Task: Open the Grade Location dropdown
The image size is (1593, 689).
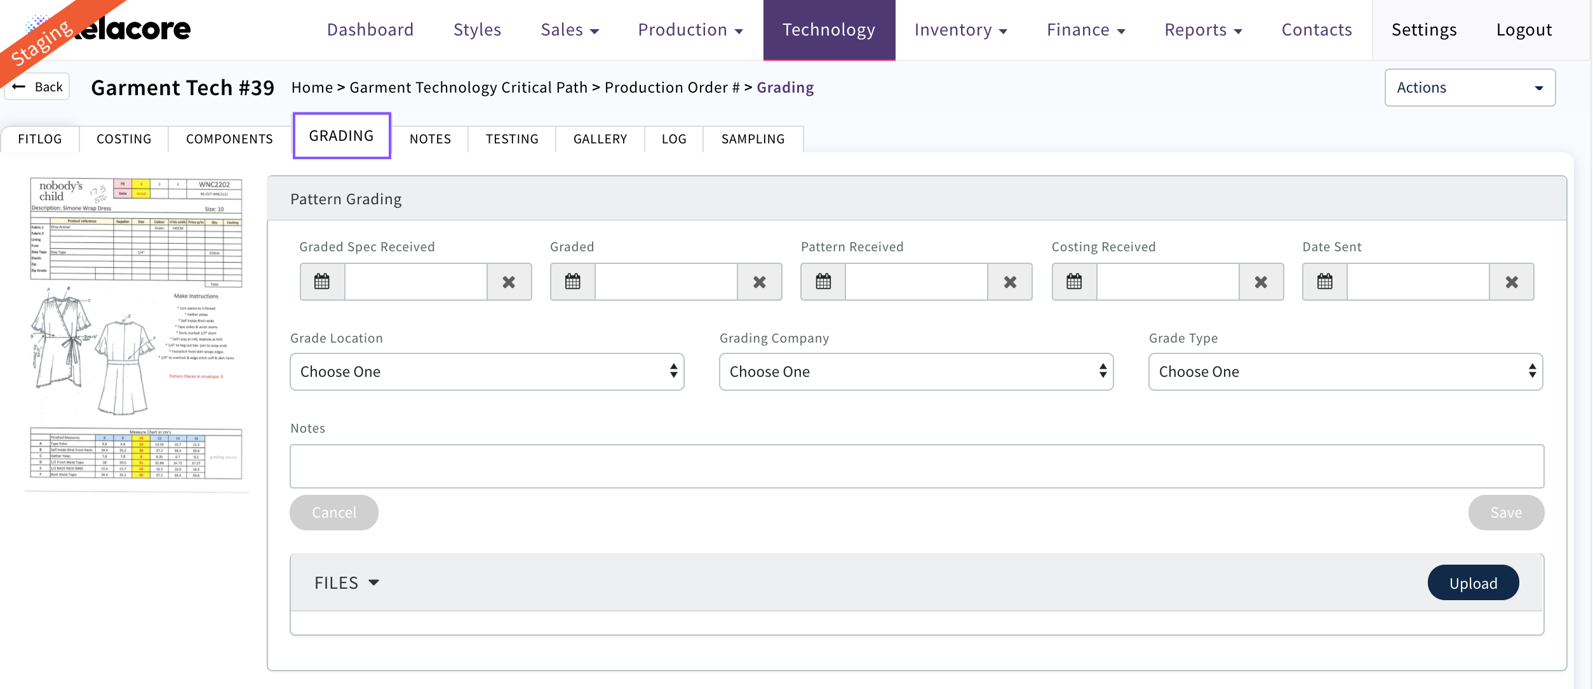Action: pyautogui.click(x=487, y=372)
